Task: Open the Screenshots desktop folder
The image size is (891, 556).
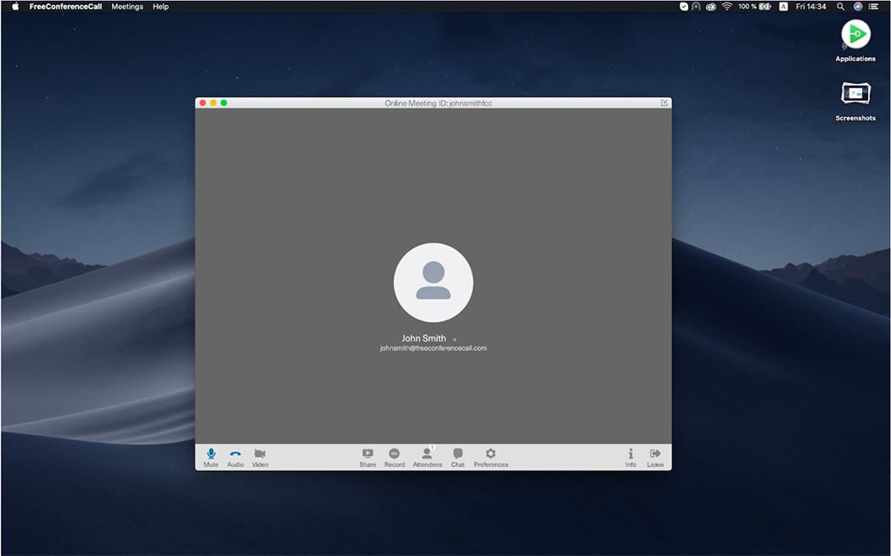Action: tap(855, 95)
